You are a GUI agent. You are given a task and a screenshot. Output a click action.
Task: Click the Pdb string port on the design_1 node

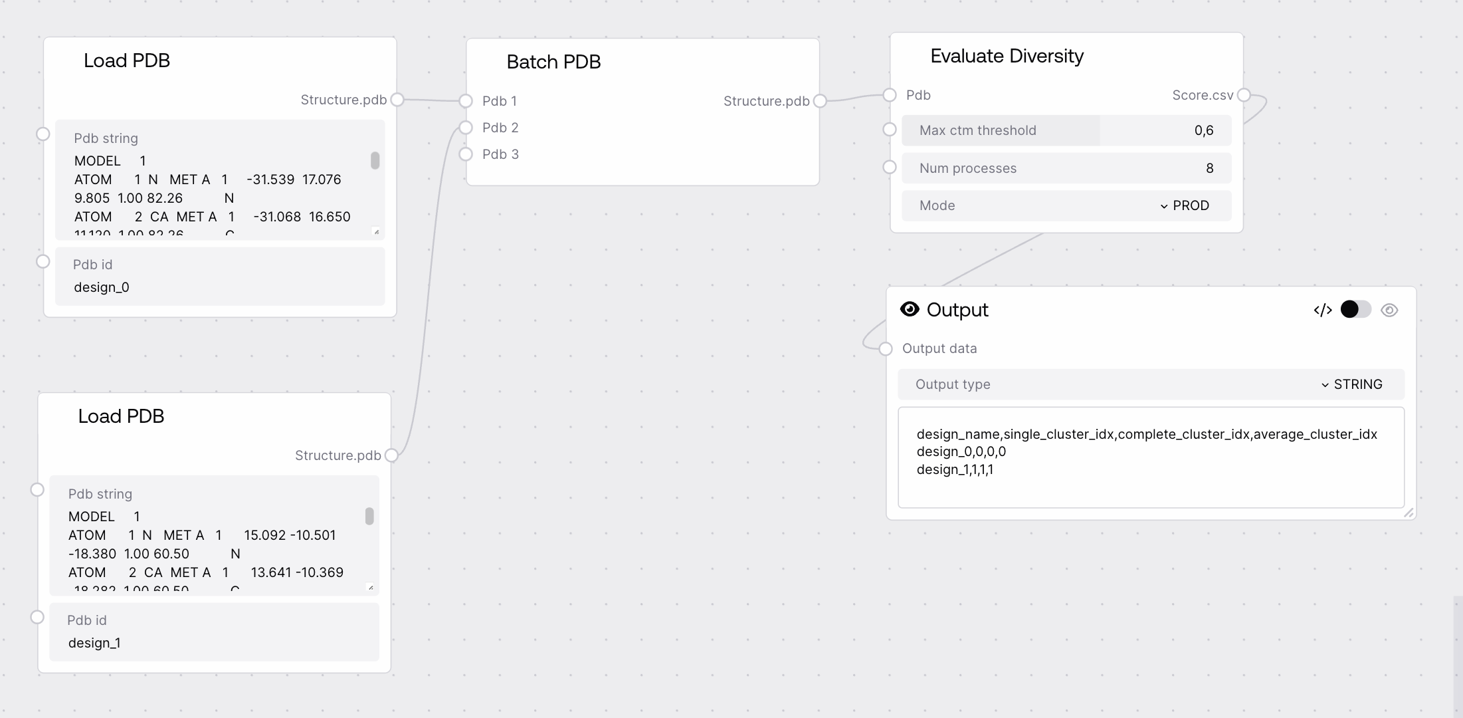pyautogui.click(x=37, y=490)
